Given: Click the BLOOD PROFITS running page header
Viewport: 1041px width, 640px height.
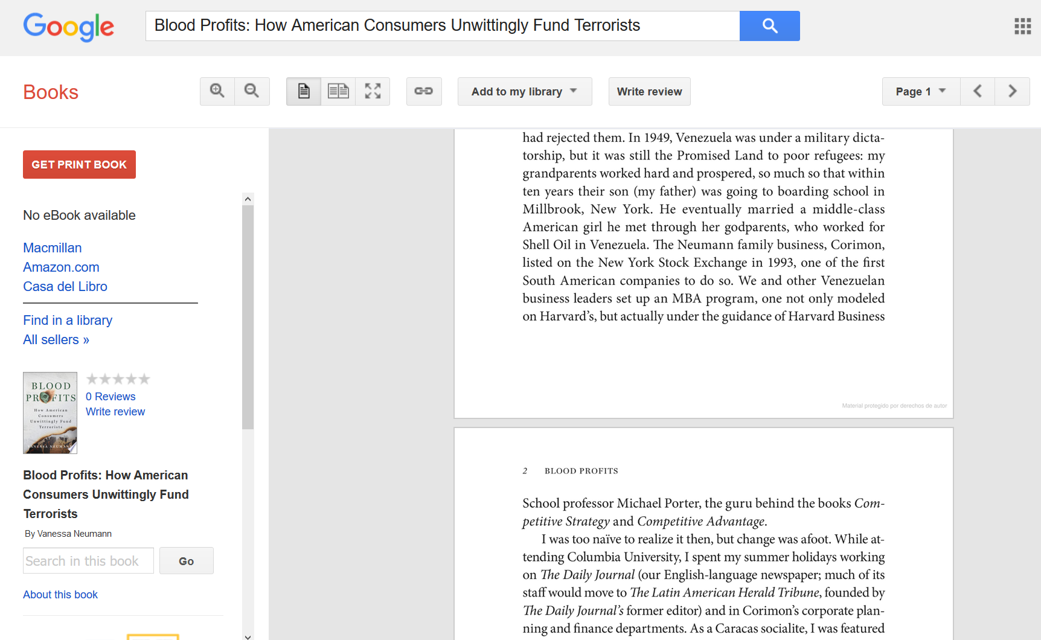Looking at the screenshot, I should click(581, 471).
